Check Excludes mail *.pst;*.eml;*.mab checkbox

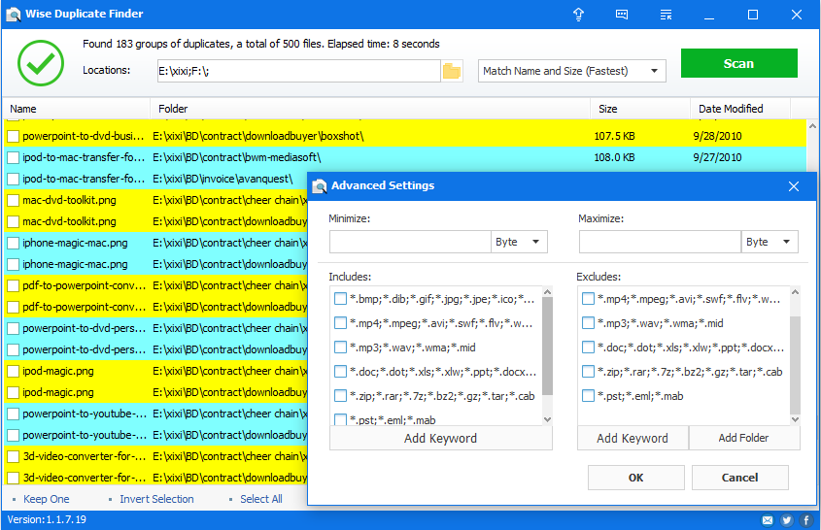[588, 396]
